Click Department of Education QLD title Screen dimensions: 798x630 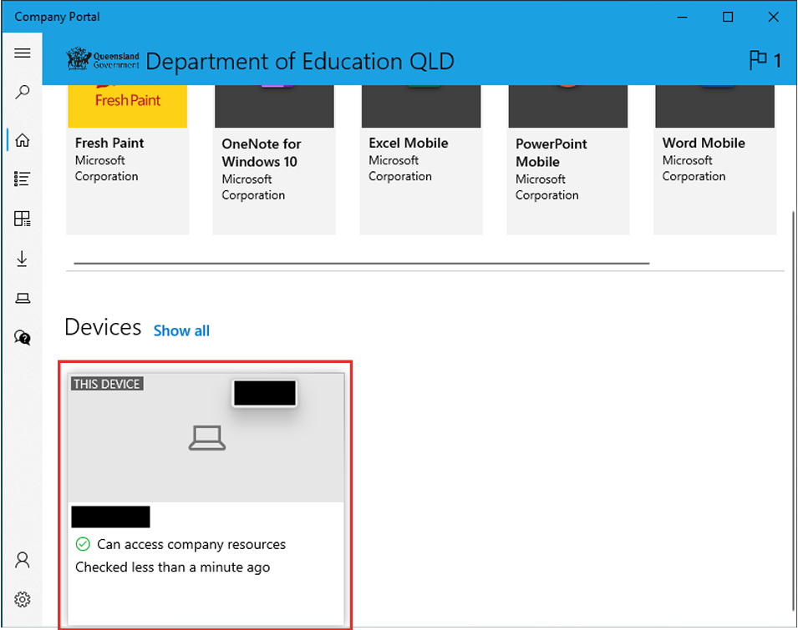click(300, 62)
